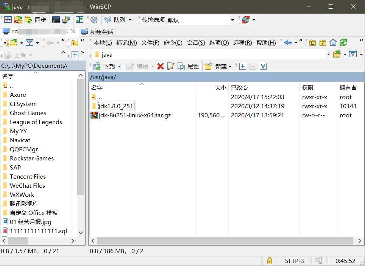Click the synchronize browsing icon with red arrows
This screenshot has height=266, width=365.
click(x=18, y=20)
